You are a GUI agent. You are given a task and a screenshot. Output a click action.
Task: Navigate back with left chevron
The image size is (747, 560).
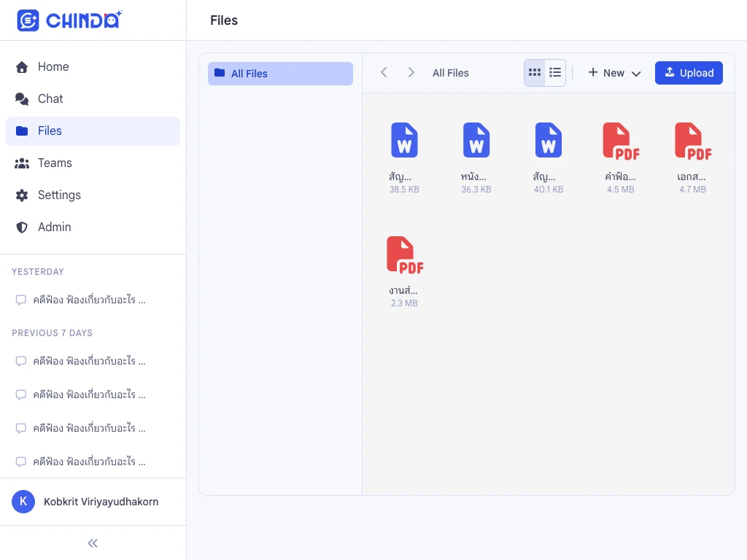point(384,72)
